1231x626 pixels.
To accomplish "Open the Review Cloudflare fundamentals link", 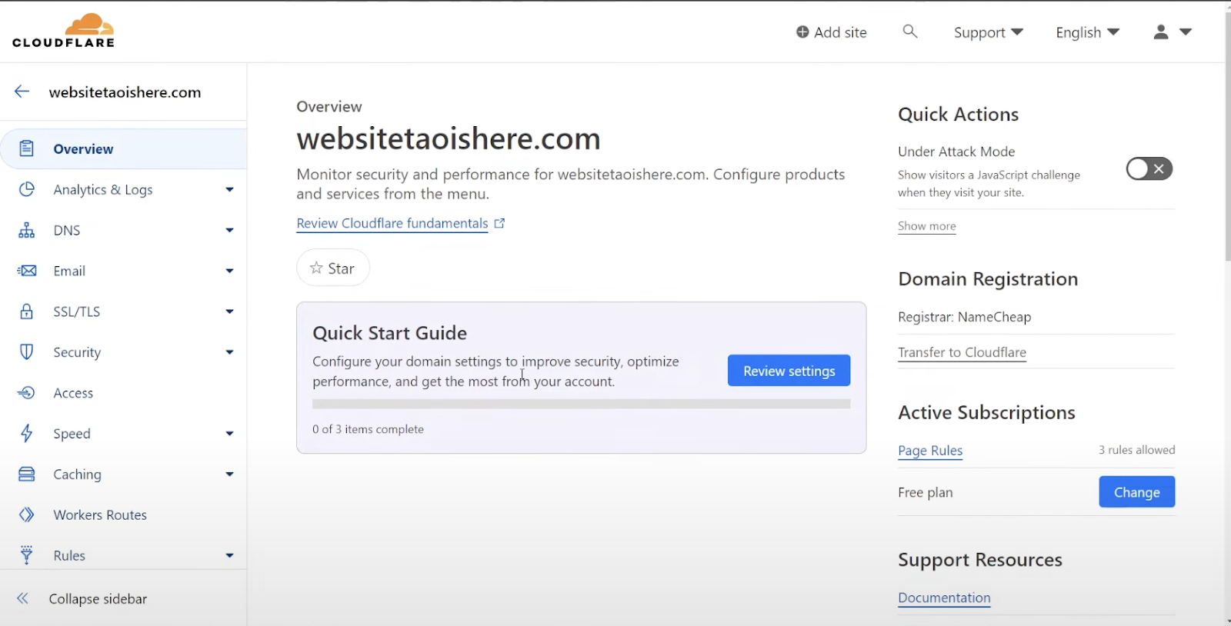I will click(x=400, y=223).
